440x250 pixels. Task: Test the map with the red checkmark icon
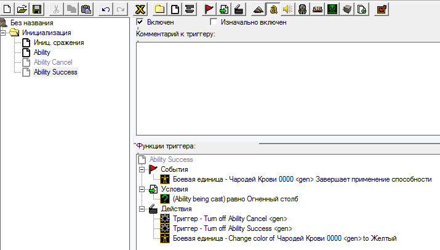(x=382, y=9)
